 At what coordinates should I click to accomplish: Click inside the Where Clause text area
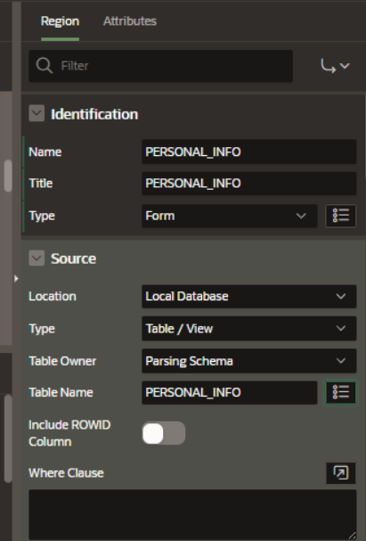192,514
